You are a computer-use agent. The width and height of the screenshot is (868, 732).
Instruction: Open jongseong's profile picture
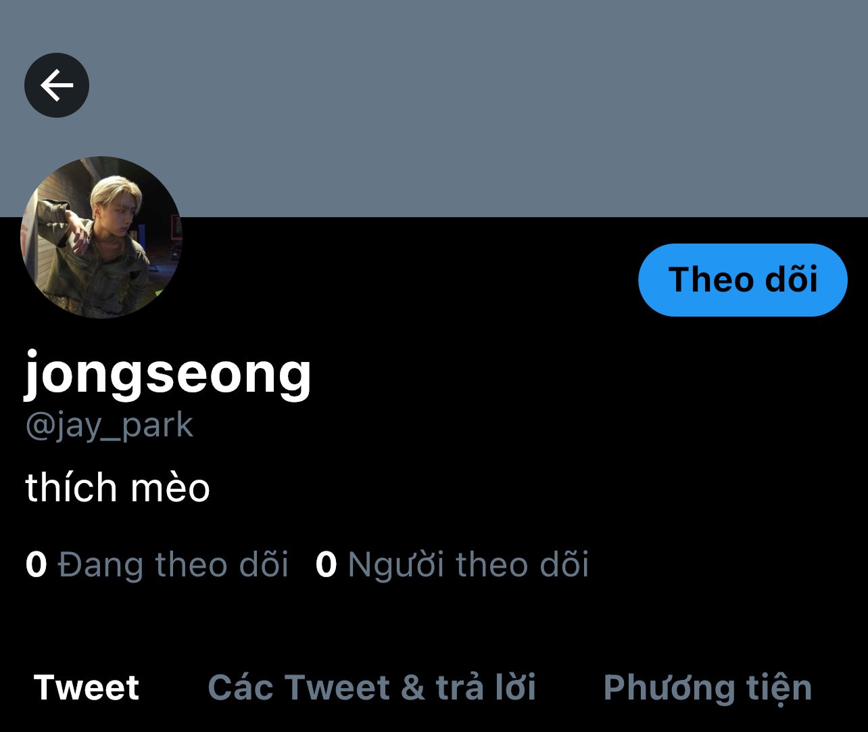coord(101,237)
